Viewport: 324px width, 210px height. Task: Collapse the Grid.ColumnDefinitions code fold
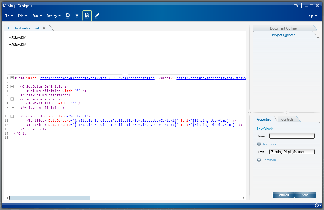click(12, 86)
